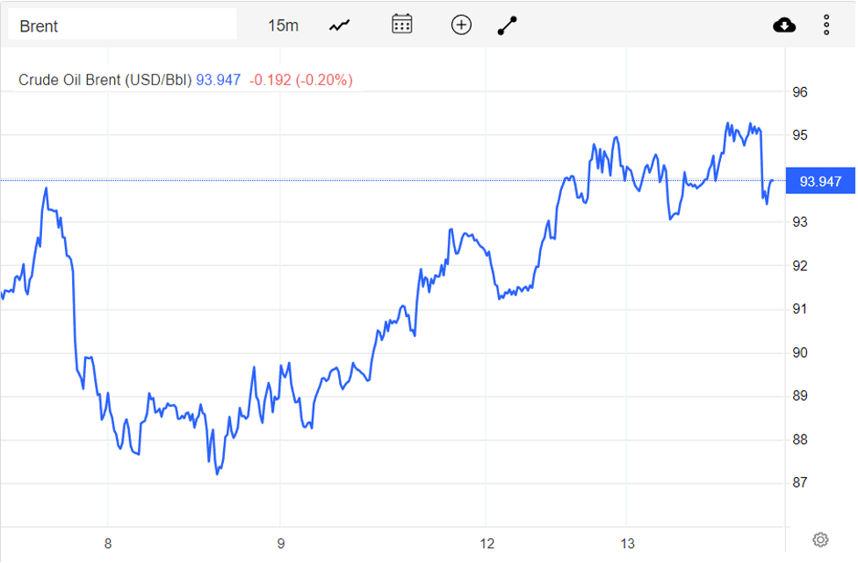Click the blue 93.947 current price tag

coord(820,182)
